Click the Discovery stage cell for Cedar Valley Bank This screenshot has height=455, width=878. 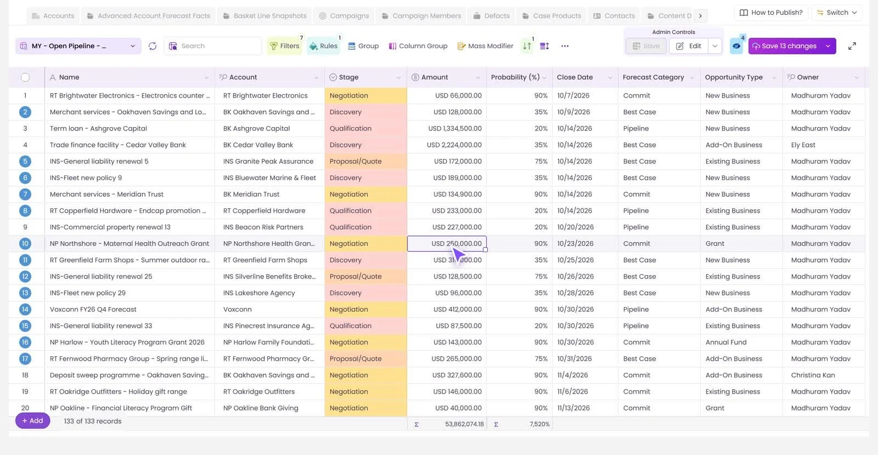(x=365, y=145)
